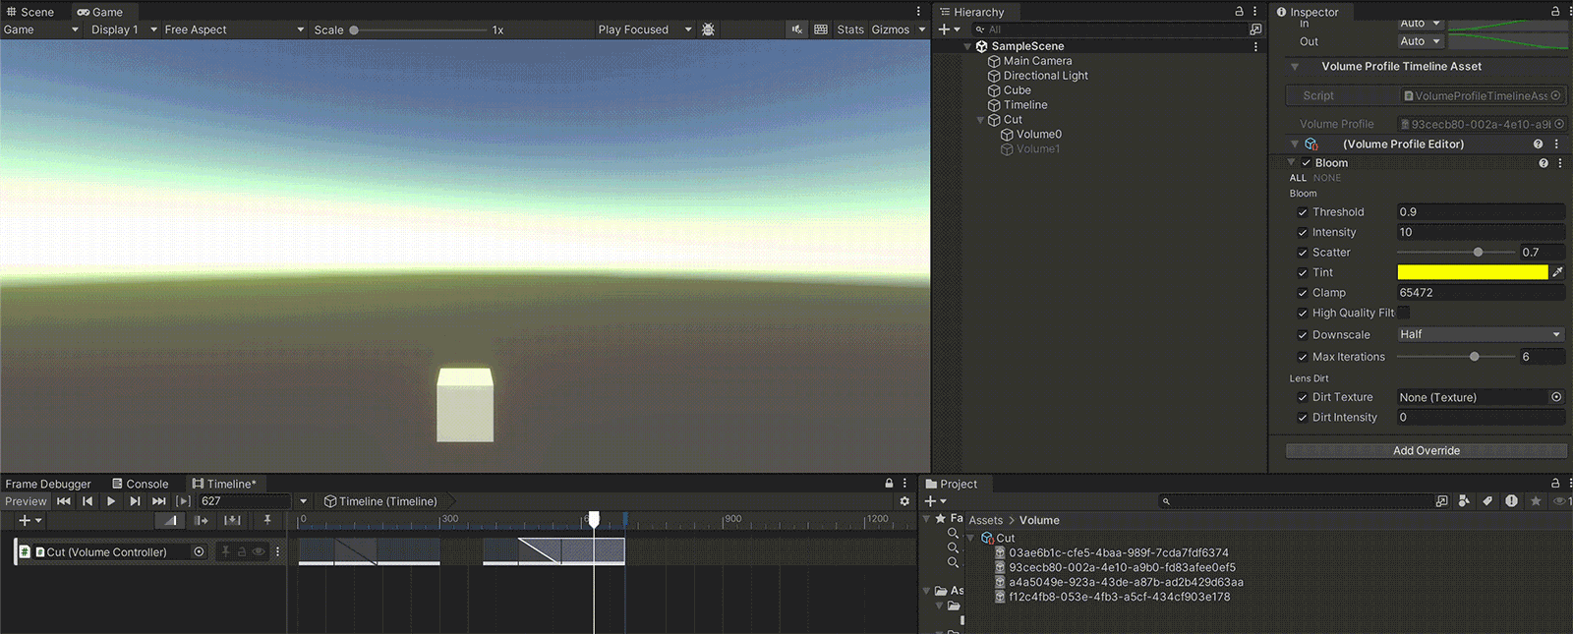The width and height of the screenshot is (1573, 634).
Task: Click the Timeline play button
Action: 111,501
